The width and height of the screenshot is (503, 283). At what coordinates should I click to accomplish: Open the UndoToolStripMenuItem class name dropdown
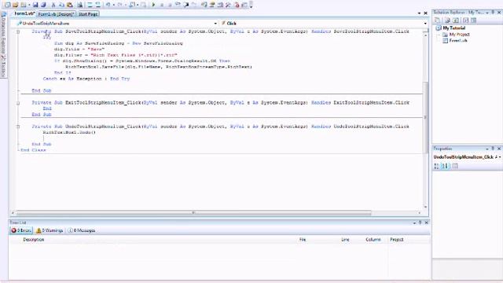tap(215, 24)
